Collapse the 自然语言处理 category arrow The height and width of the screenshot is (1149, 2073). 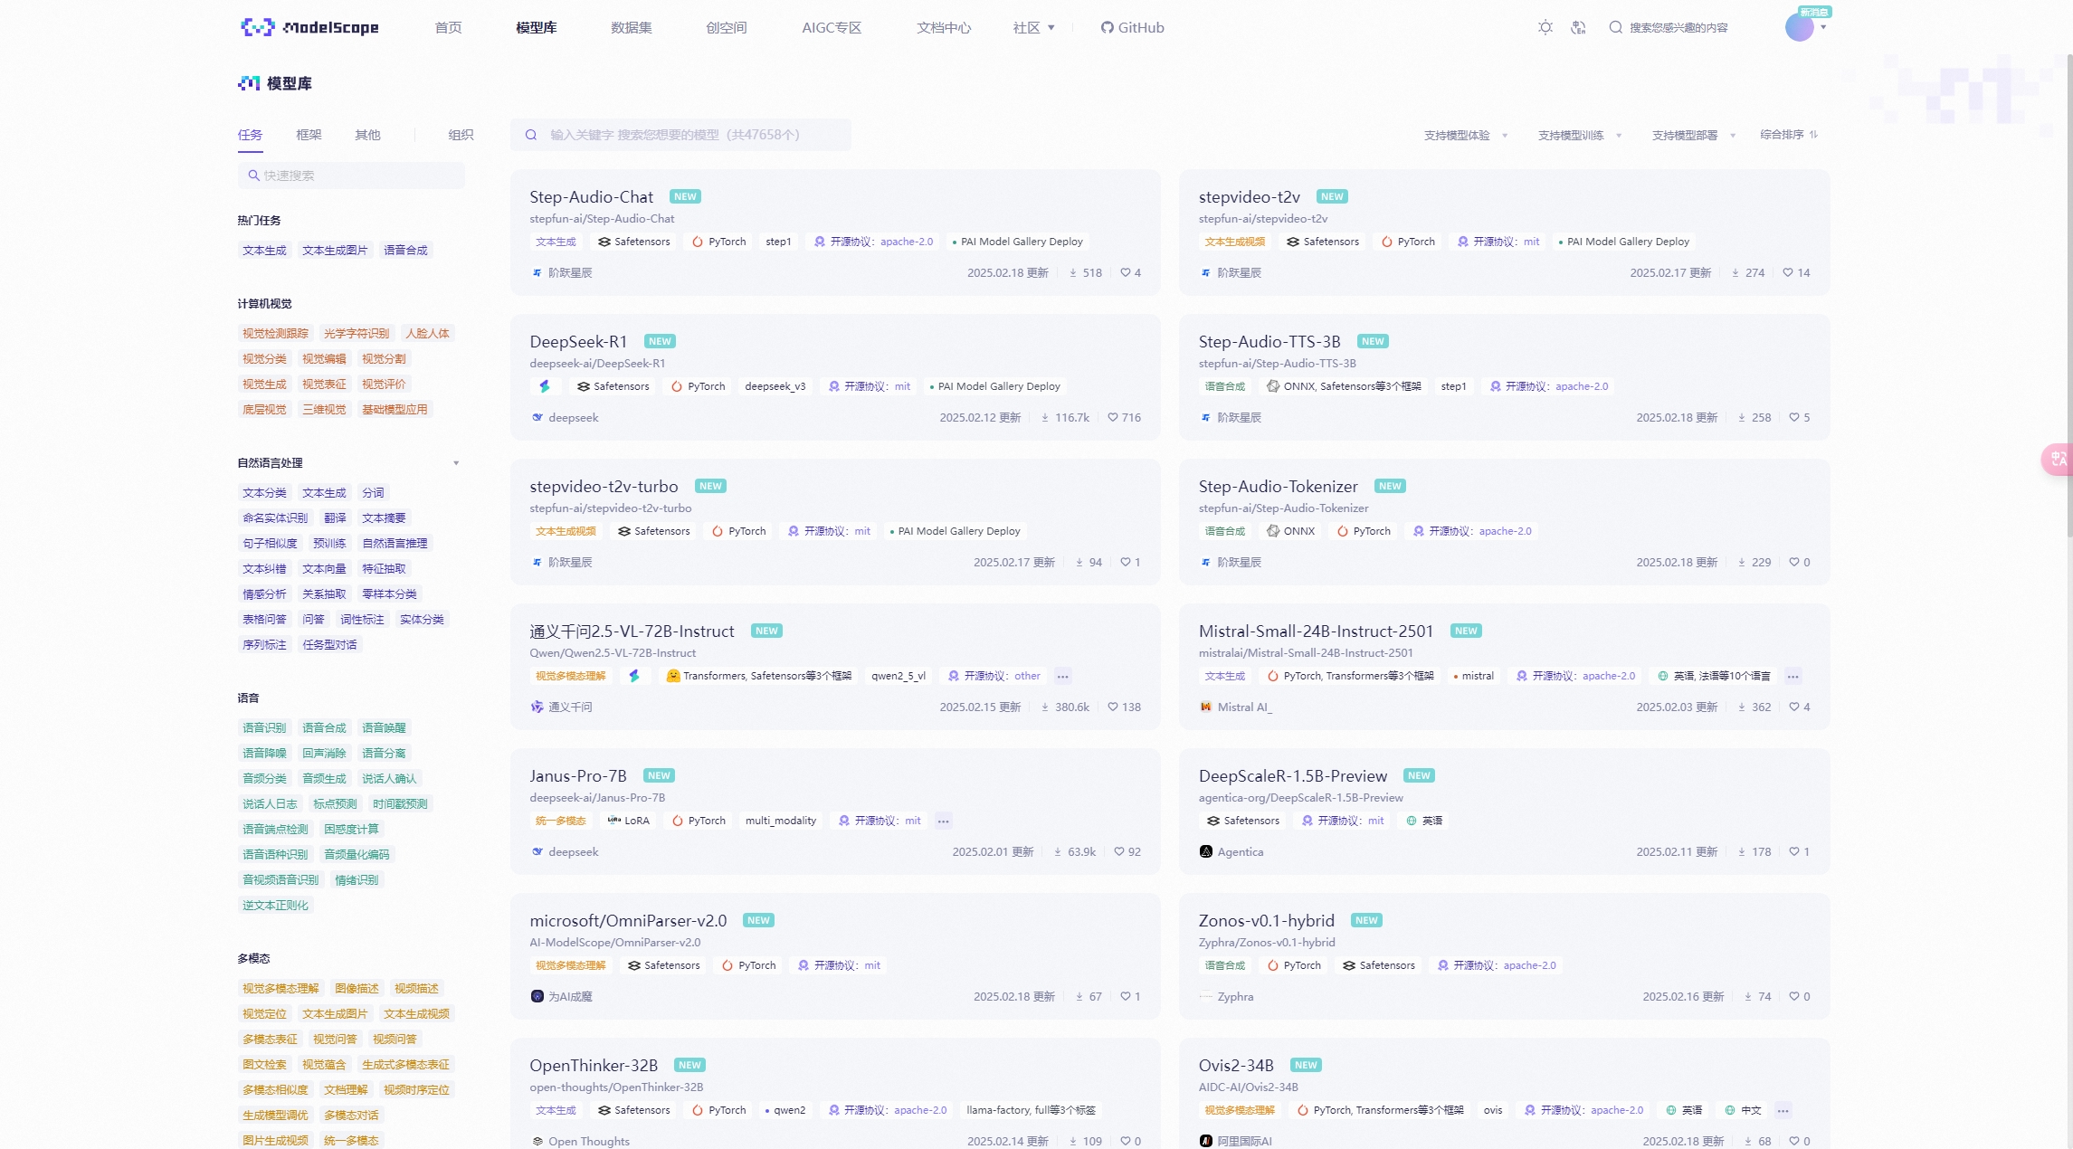(456, 463)
